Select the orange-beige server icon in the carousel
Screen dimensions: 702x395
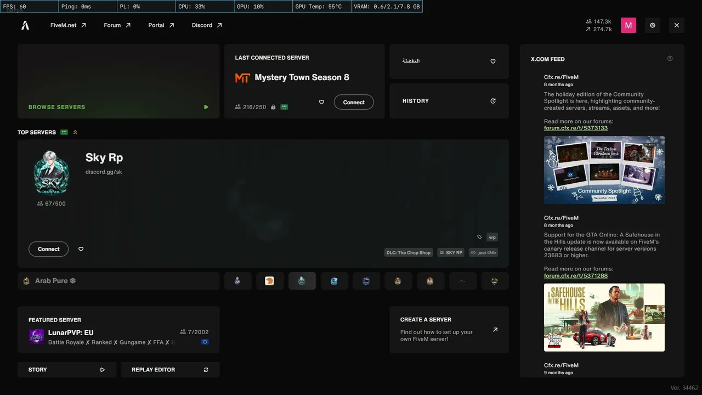pyautogui.click(x=269, y=281)
